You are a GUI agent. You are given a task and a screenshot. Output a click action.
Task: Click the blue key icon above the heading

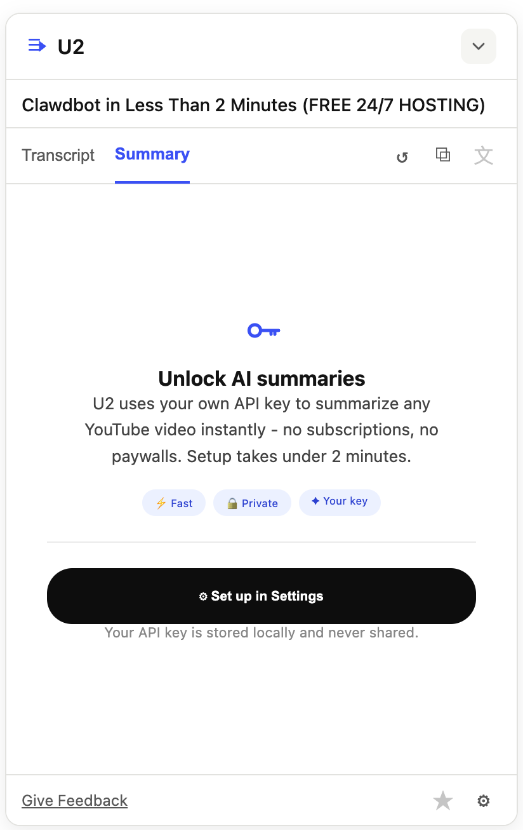click(x=262, y=330)
